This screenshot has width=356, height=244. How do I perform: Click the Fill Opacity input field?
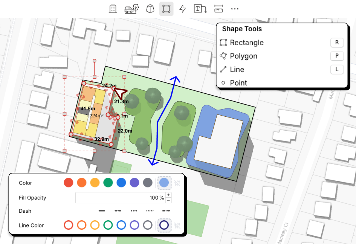click(x=120, y=198)
